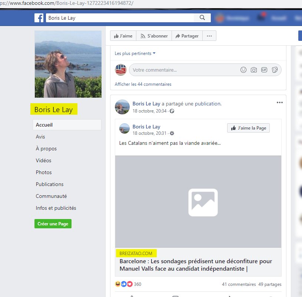302x297 pixels.
Task: Click the green 'Créer une Page' button
Action: 53,223
